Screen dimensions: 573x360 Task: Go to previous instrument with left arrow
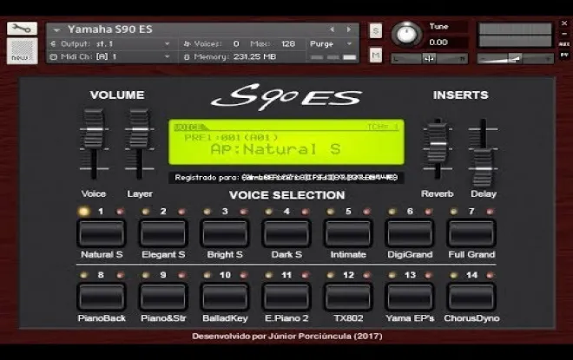click(x=333, y=29)
